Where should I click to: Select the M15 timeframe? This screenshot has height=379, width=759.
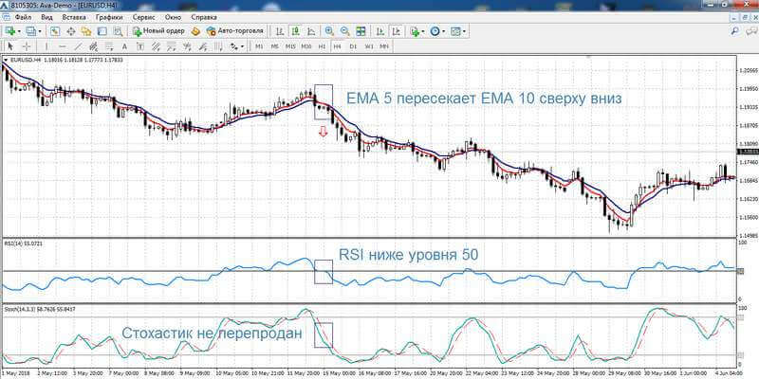290,46
